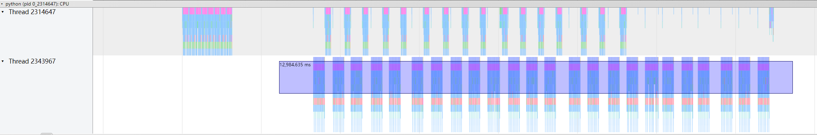Select the Thread 2314647 track label

tap(32, 12)
